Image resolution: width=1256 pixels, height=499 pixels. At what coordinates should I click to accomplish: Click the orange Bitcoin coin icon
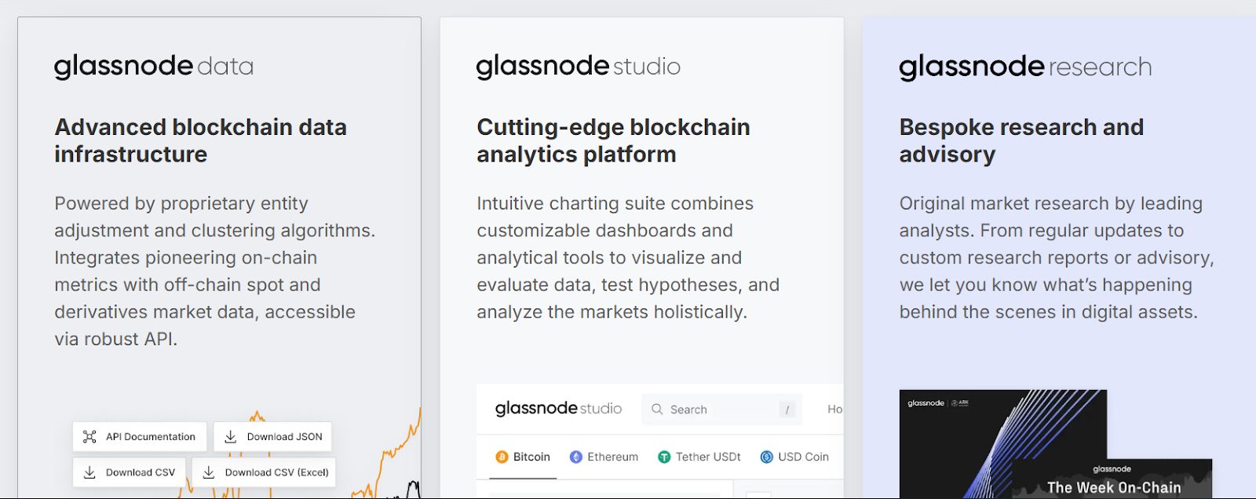click(502, 457)
